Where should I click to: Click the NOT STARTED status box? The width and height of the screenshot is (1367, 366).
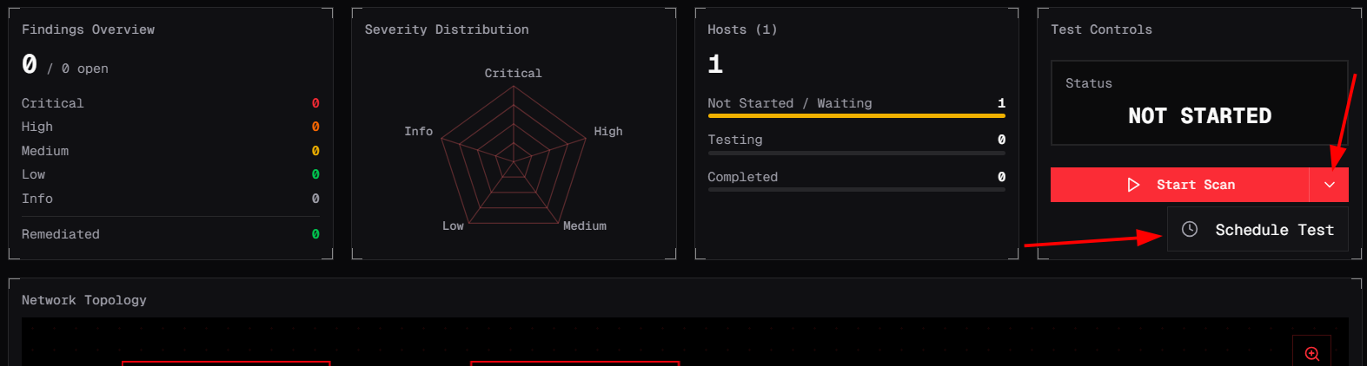(1199, 103)
